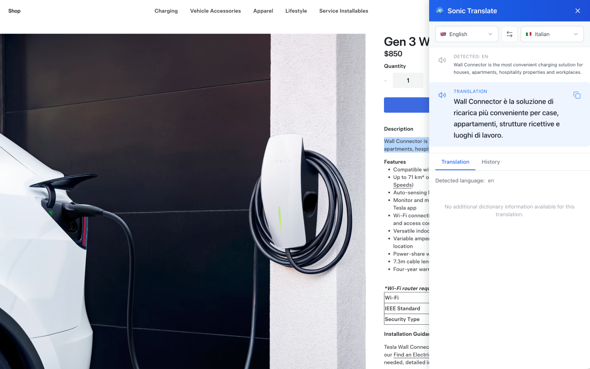Open Service Installables menu
This screenshot has width=590, height=369.
click(343, 11)
